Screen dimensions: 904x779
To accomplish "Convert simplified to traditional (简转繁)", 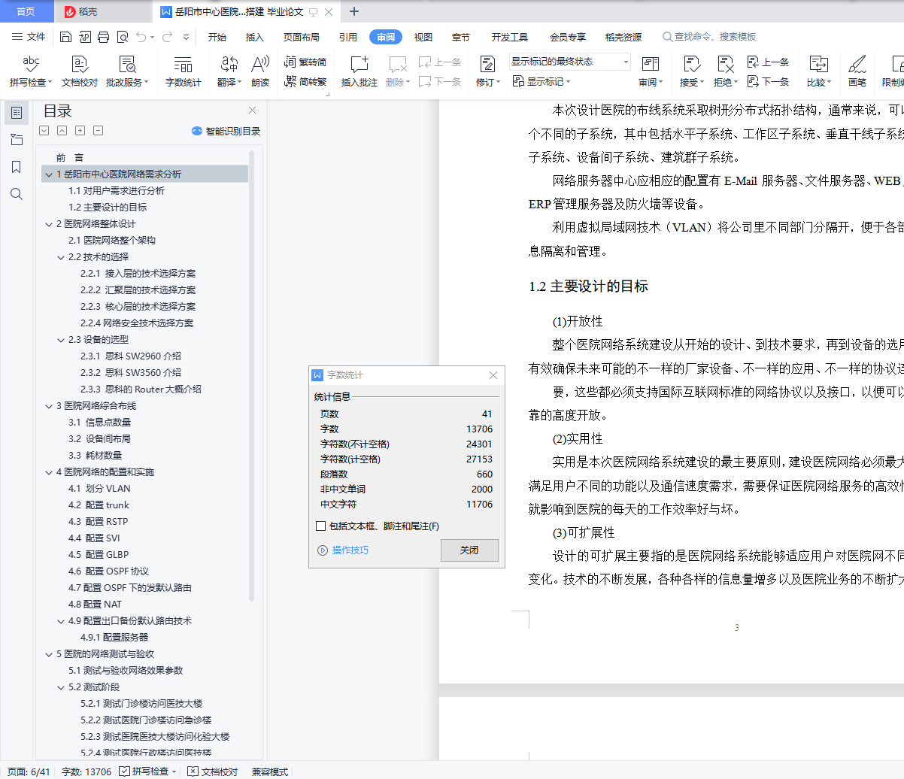I will coord(305,82).
